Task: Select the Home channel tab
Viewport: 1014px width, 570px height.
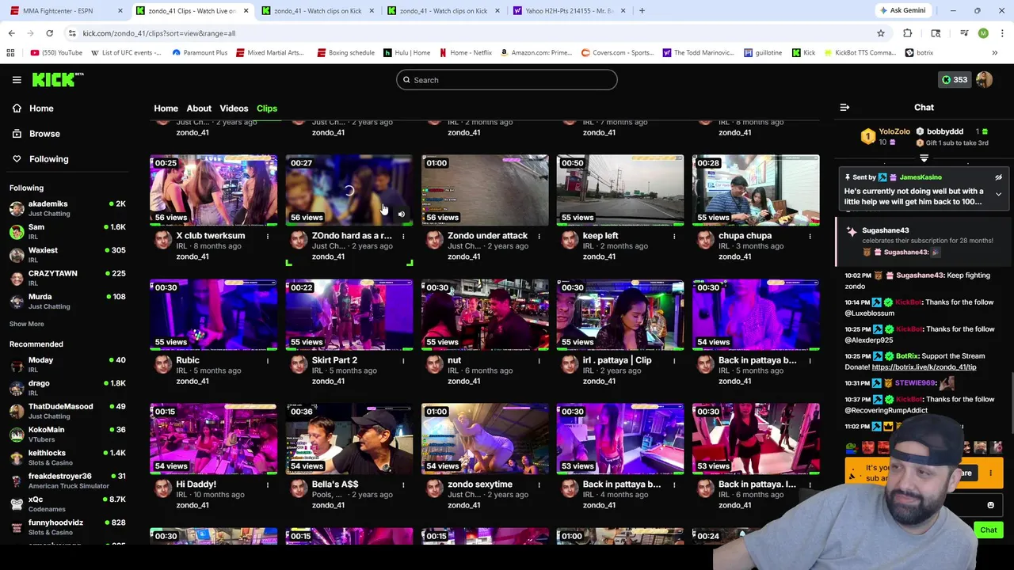Action: [x=166, y=108]
